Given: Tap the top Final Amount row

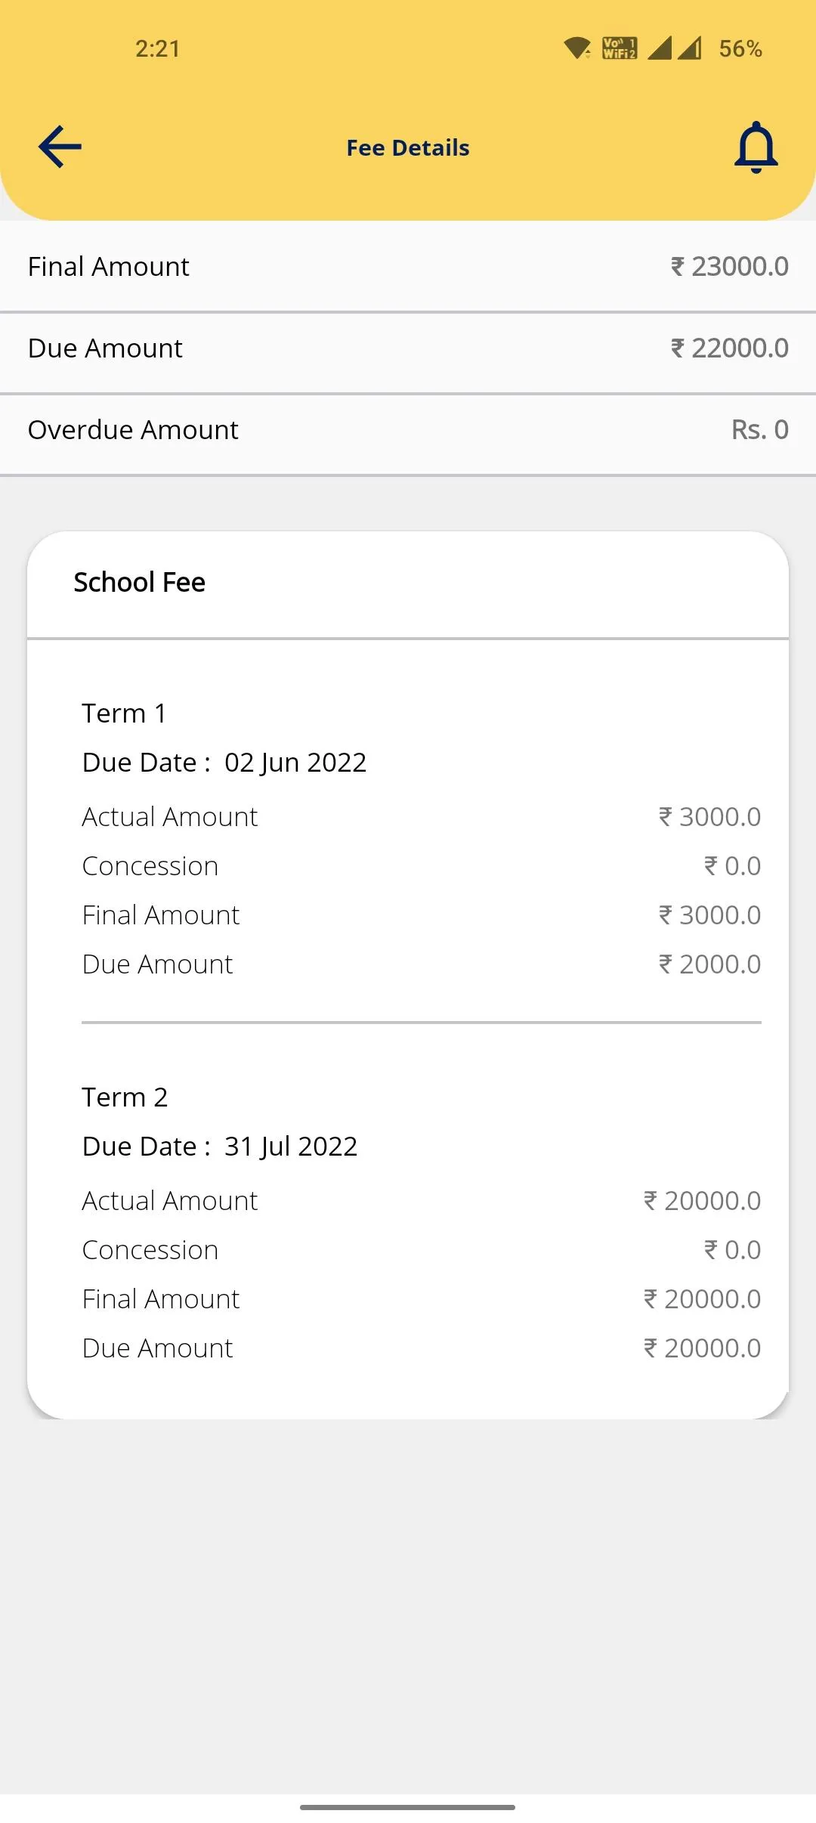Looking at the screenshot, I should 408,266.
